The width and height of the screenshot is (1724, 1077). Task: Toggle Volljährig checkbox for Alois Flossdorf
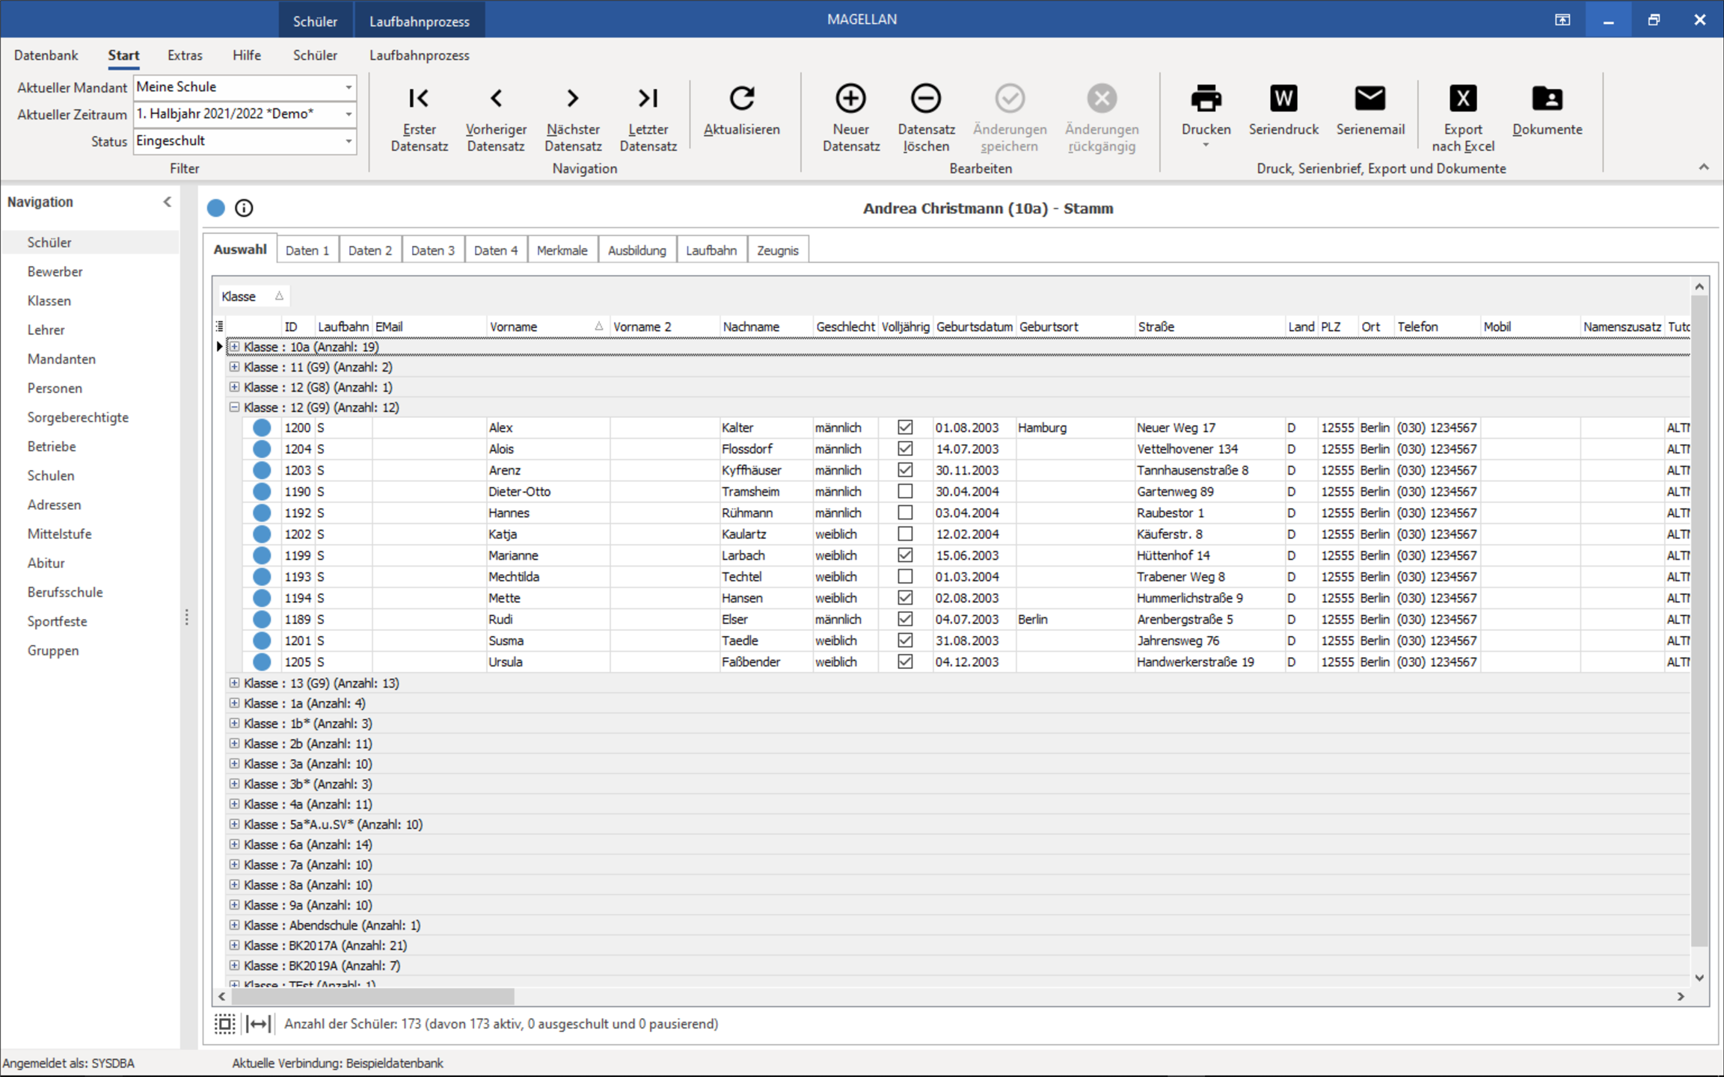click(905, 448)
